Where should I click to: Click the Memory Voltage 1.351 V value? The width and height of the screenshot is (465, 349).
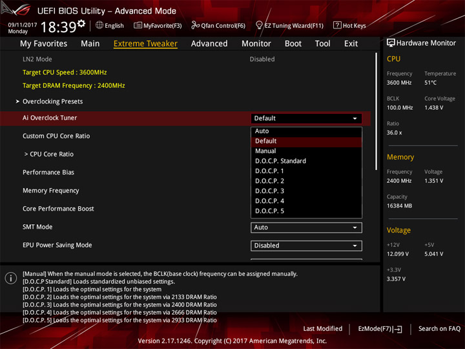[434, 181]
